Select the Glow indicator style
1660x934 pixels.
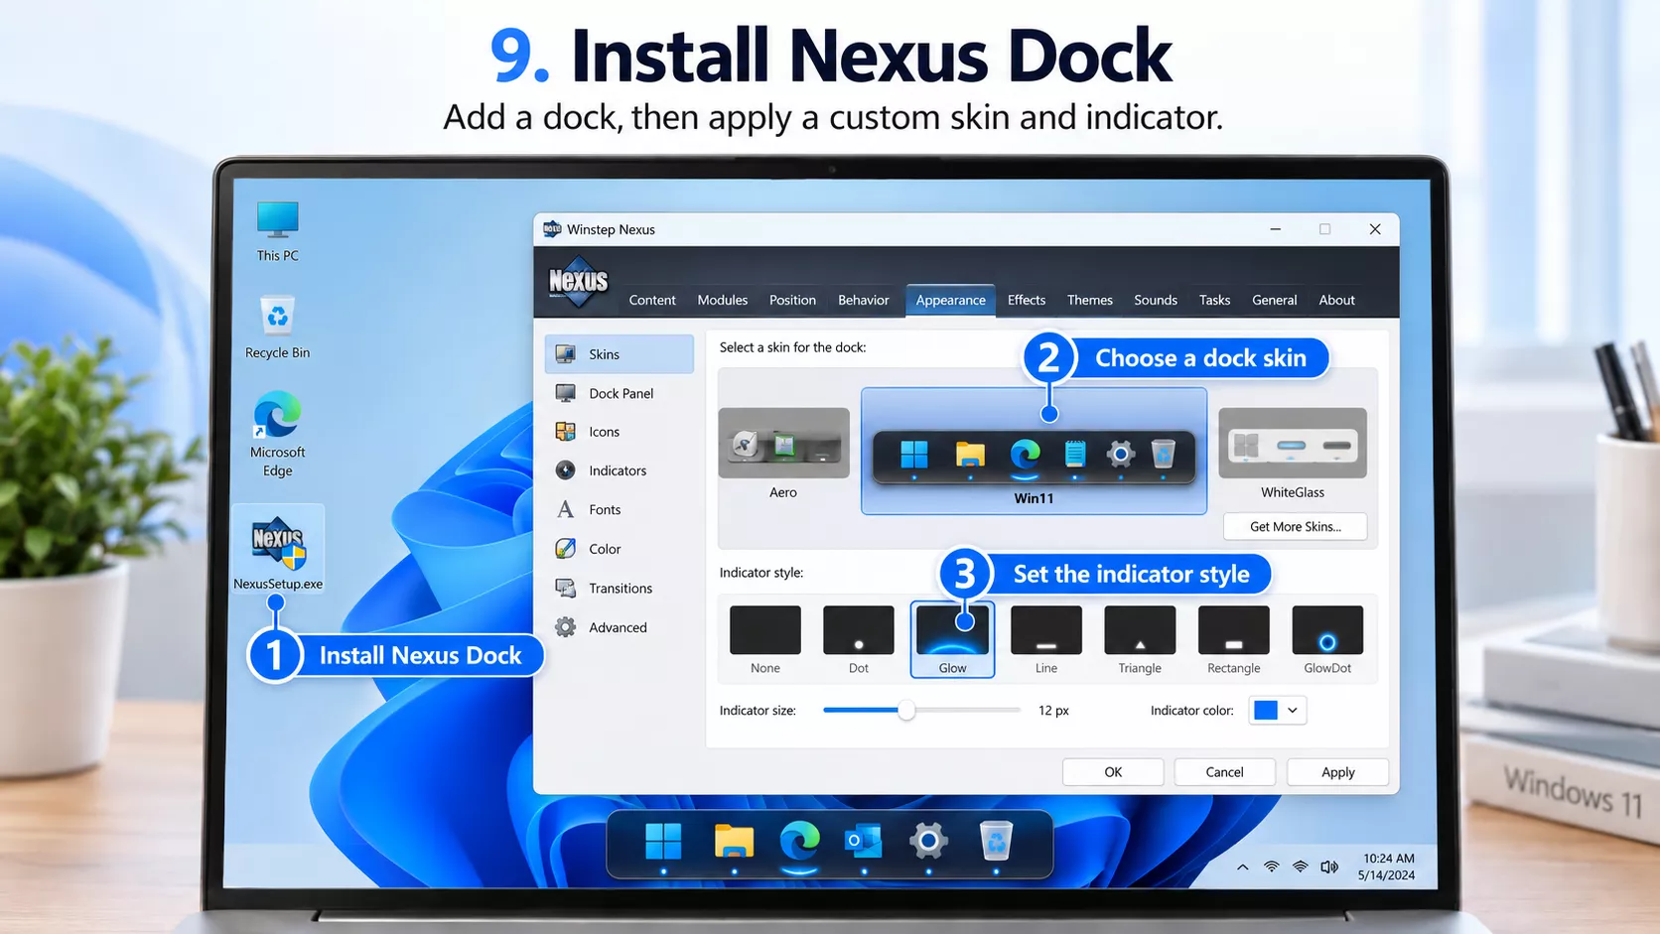953,640
